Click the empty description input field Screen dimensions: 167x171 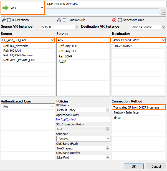(x=102, y=12)
